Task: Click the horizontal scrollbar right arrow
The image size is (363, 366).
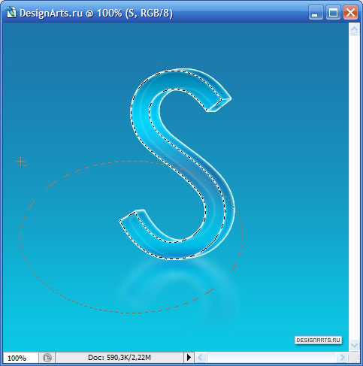Action: coord(342,358)
